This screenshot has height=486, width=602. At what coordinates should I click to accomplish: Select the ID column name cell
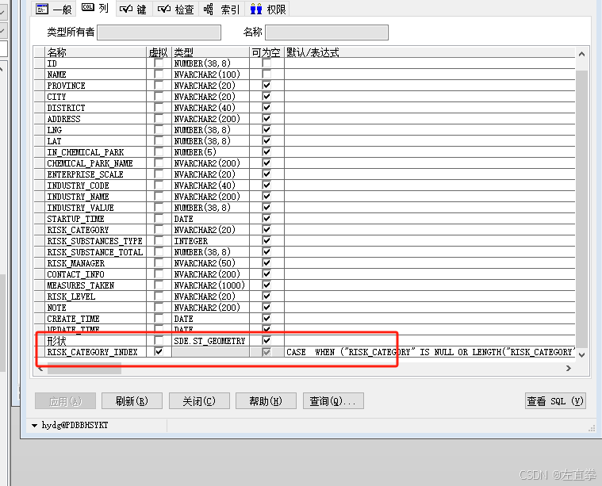click(x=96, y=63)
